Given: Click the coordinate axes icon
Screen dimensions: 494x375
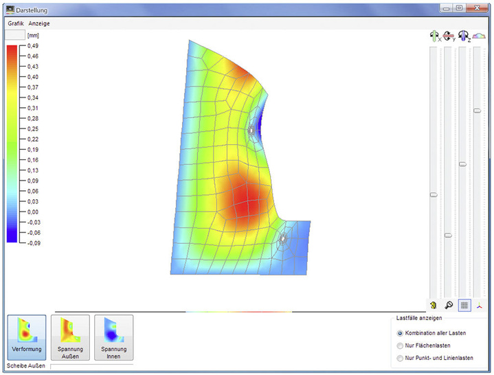Looking at the screenshot, I should (480, 305).
